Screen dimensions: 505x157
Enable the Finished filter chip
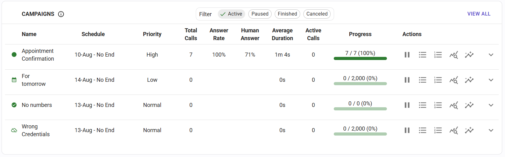[287, 14]
